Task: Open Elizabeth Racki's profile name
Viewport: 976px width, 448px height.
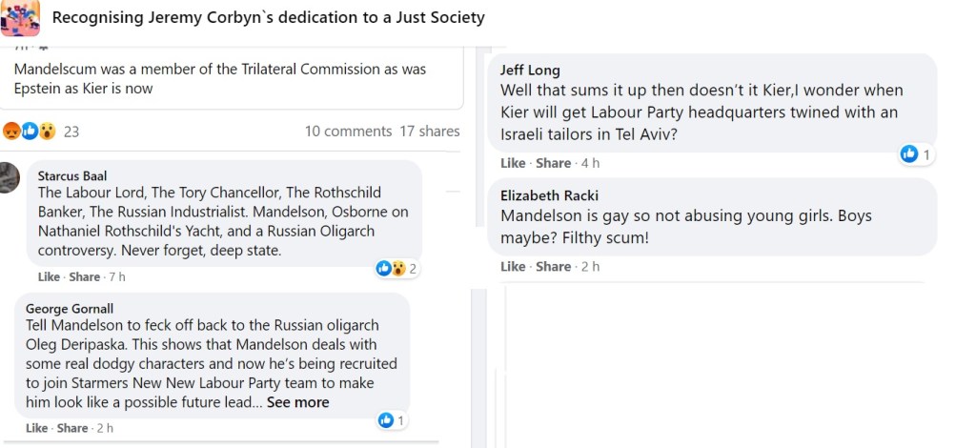Action: (549, 195)
